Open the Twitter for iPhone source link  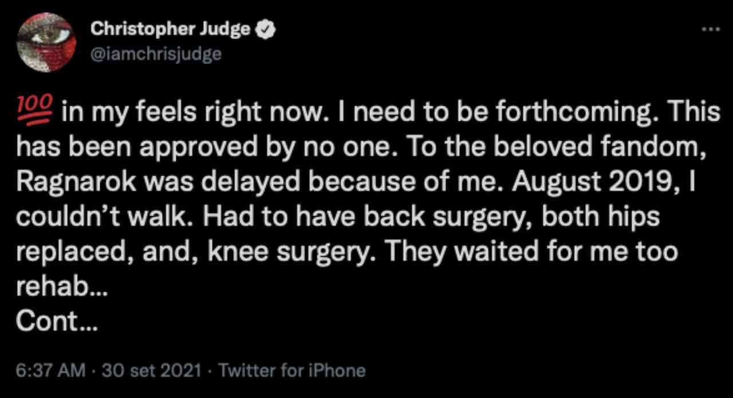(292, 371)
